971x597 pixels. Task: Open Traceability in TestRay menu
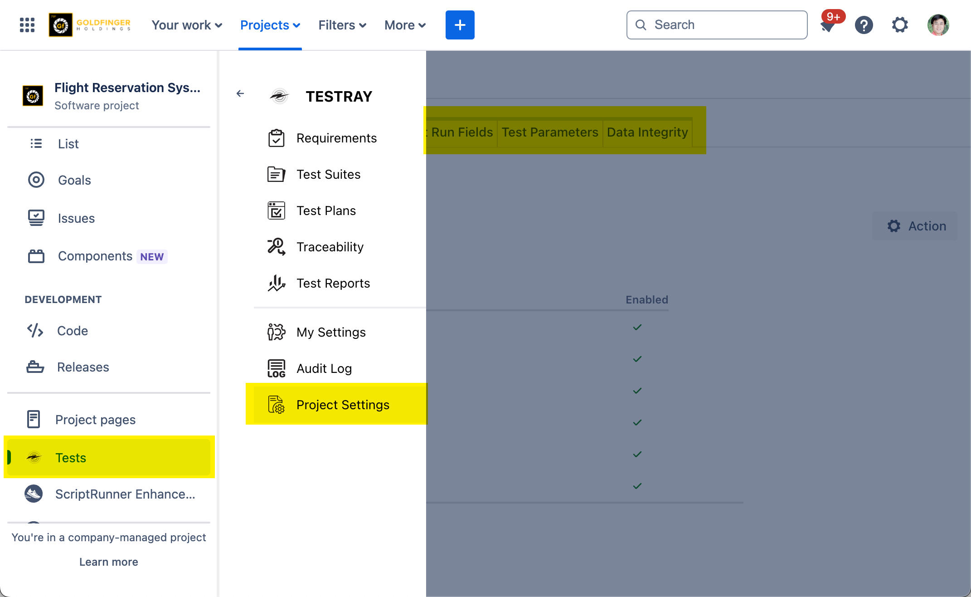pyautogui.click(x=330, y=247)
